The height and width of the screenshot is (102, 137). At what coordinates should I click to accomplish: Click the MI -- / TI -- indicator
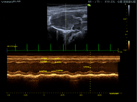coord(95,2)
